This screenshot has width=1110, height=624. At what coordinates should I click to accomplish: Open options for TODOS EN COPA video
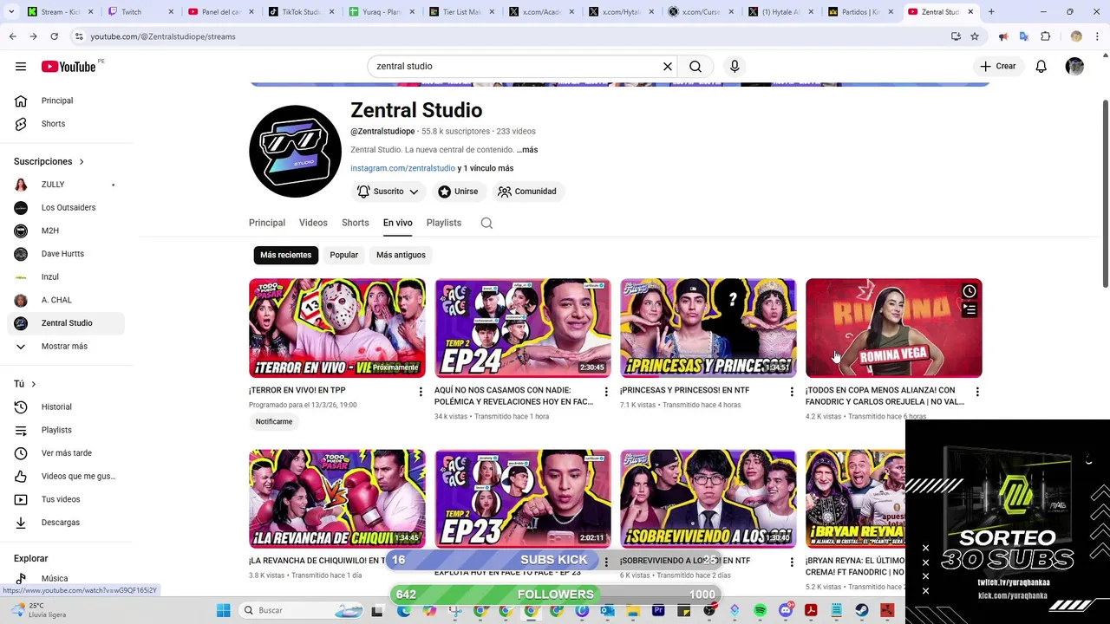click(x=977, y=392)
